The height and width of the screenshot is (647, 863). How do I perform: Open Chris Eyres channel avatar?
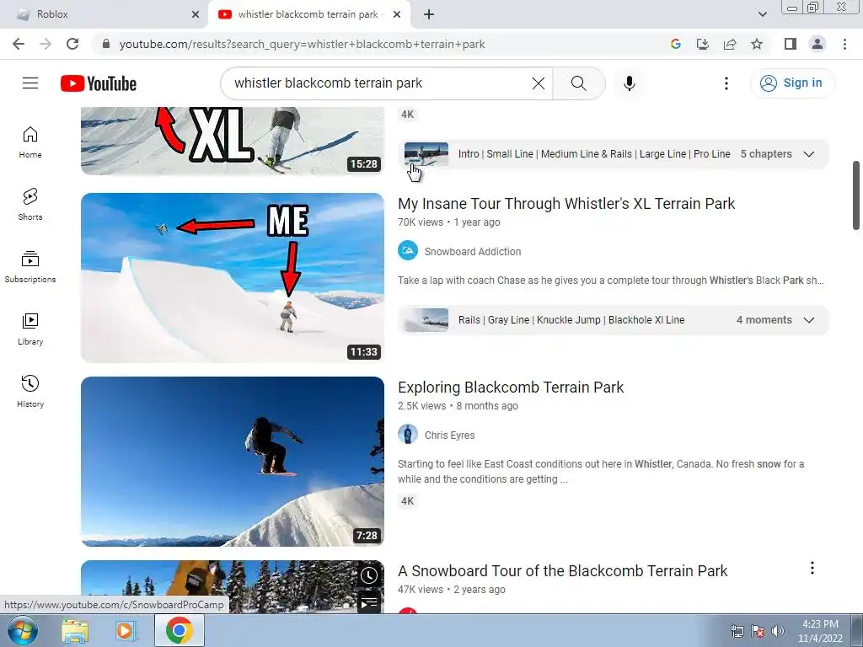408,435
